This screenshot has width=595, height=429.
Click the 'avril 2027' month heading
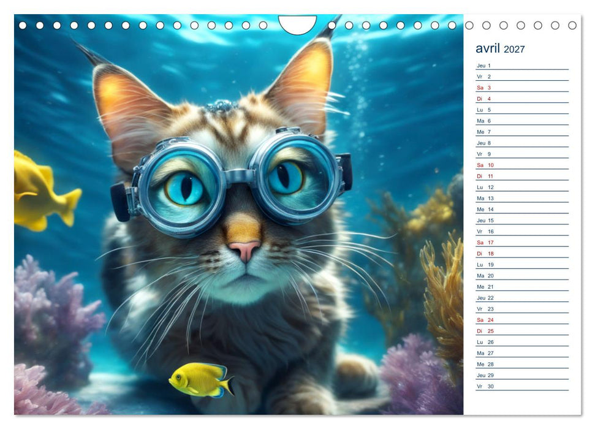pyautogui.click(x=500, y=48)
